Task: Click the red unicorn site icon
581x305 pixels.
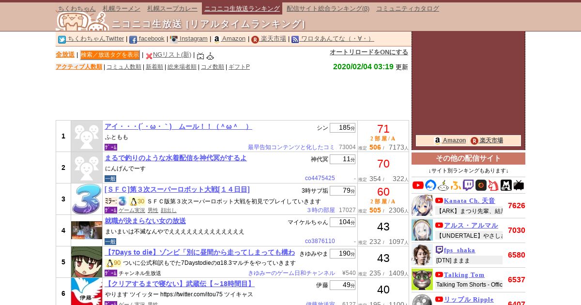Action: (x=493, y=185)
